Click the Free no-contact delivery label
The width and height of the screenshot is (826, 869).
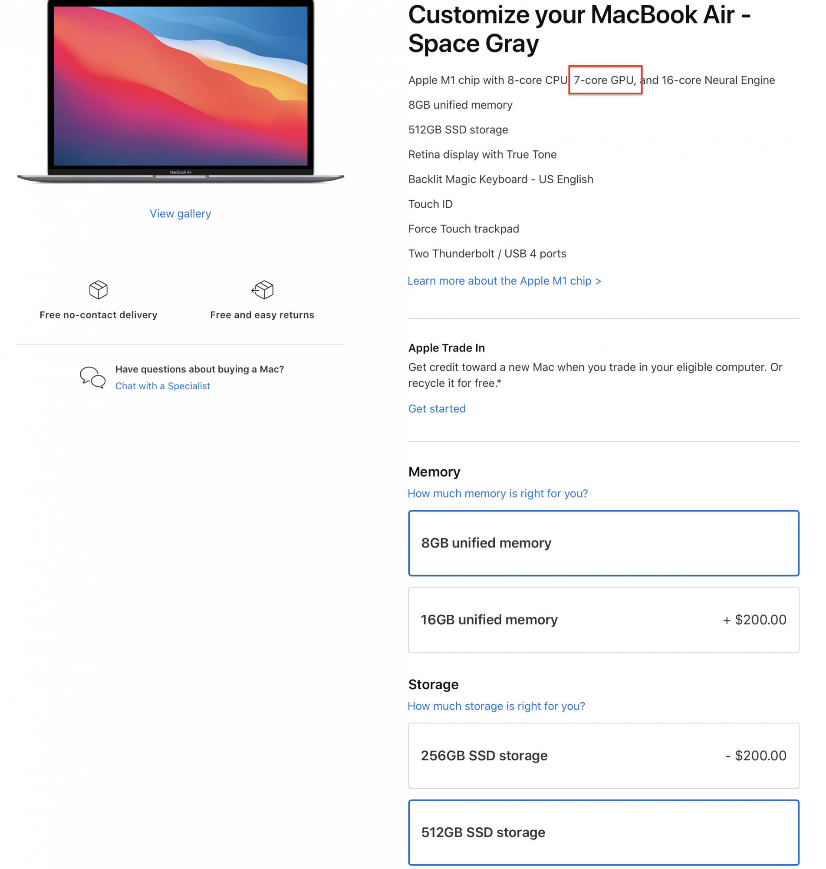coord(98,315)
